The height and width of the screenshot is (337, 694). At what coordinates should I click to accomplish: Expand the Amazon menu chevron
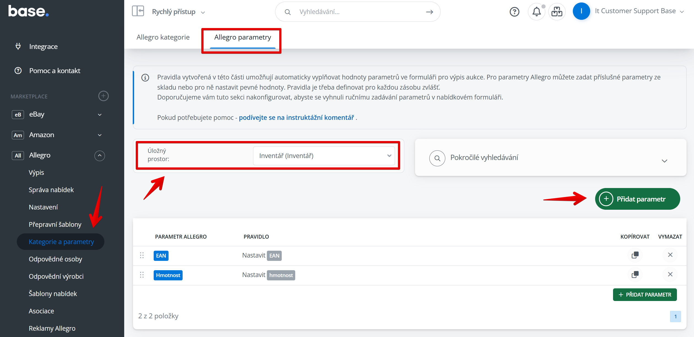tap(100, 135)
